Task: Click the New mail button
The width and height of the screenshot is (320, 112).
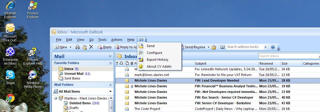Action: click(61, 47)
